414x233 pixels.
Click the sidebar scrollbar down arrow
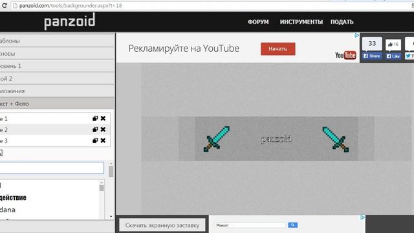tap(111, 216)
